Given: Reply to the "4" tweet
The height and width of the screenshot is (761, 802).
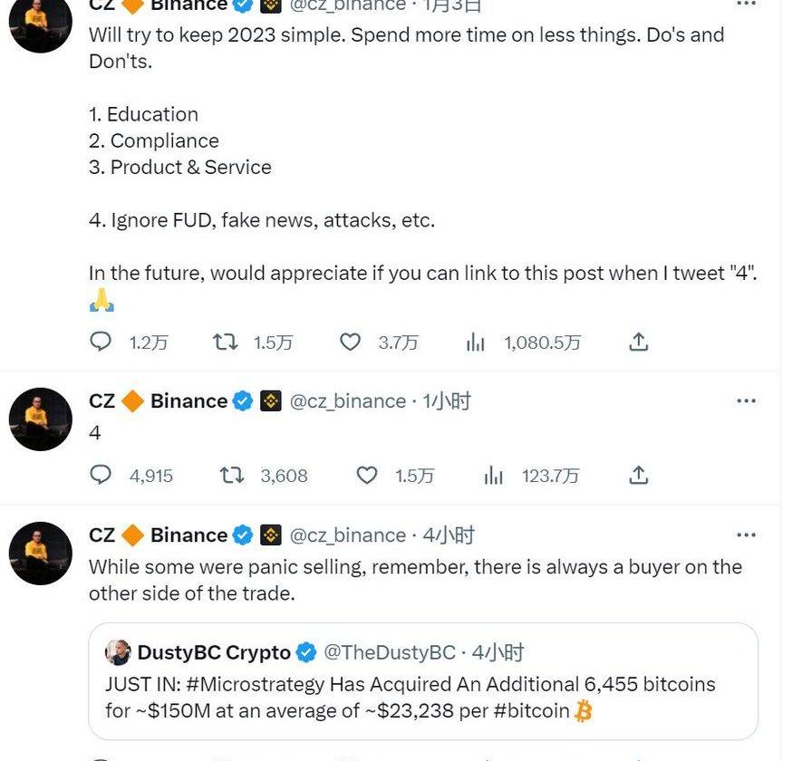Looking at the screenshot, I should click(101, 475).
